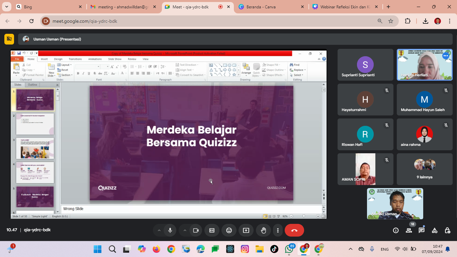Open the Slide Show tab in shared PowerPoint
The image size is (457, 257).
coord(115,59)
